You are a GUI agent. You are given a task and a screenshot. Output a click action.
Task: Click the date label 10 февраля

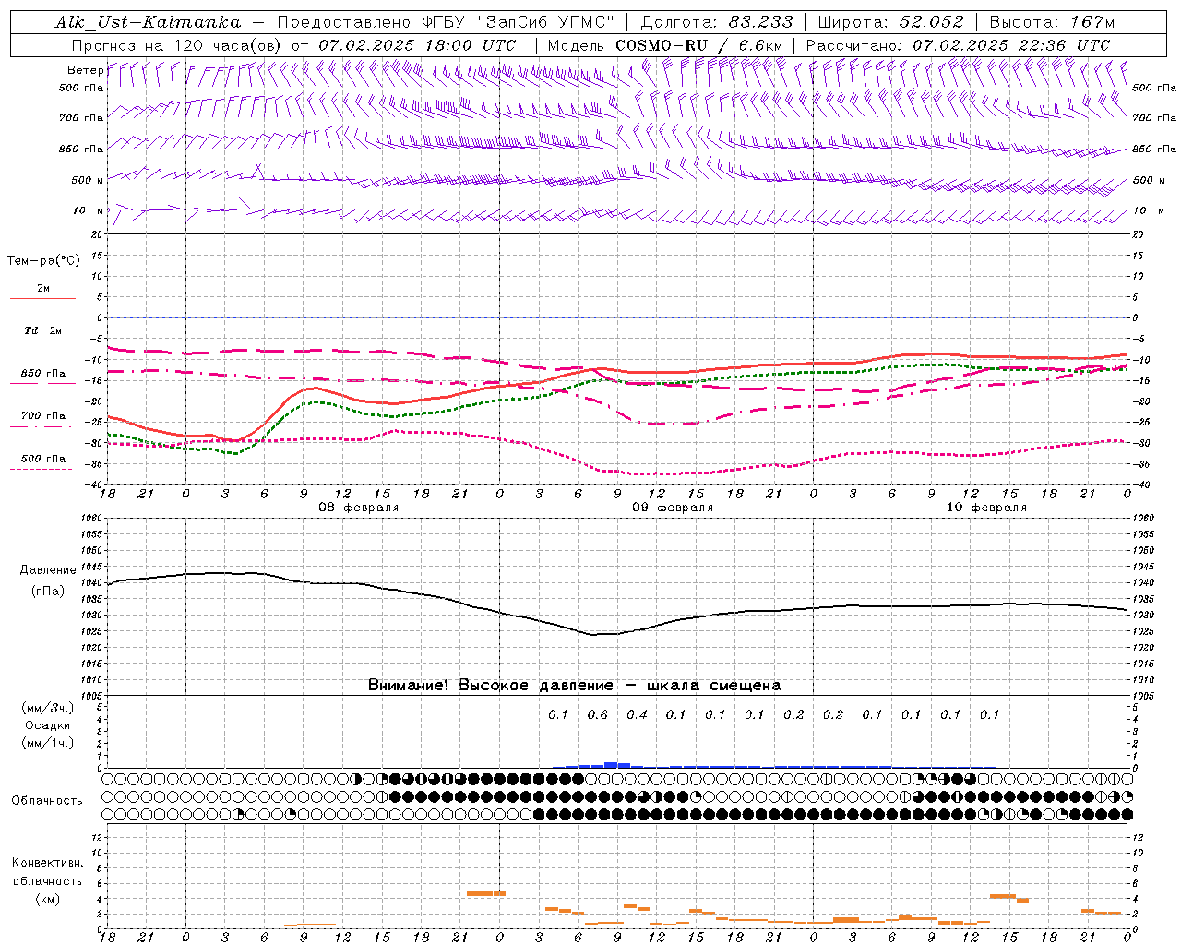click(x=986, y=508)
